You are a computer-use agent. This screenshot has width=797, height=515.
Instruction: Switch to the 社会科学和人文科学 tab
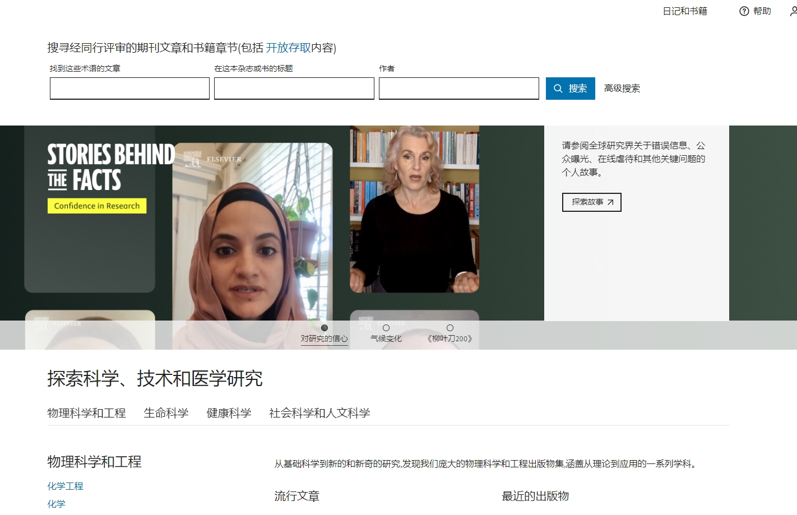click(319, 413)
